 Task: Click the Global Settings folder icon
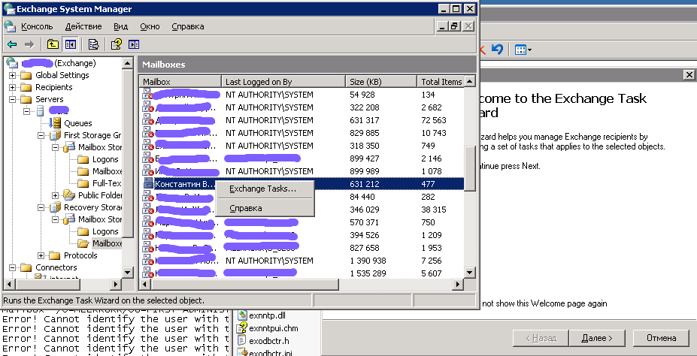click(26, 75)
